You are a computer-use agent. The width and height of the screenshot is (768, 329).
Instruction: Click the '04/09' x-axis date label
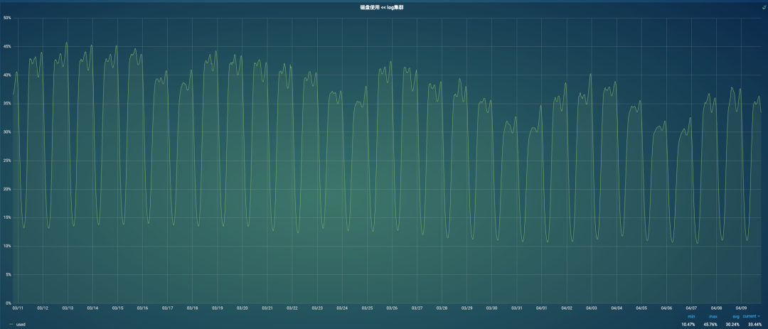[741, 308]
